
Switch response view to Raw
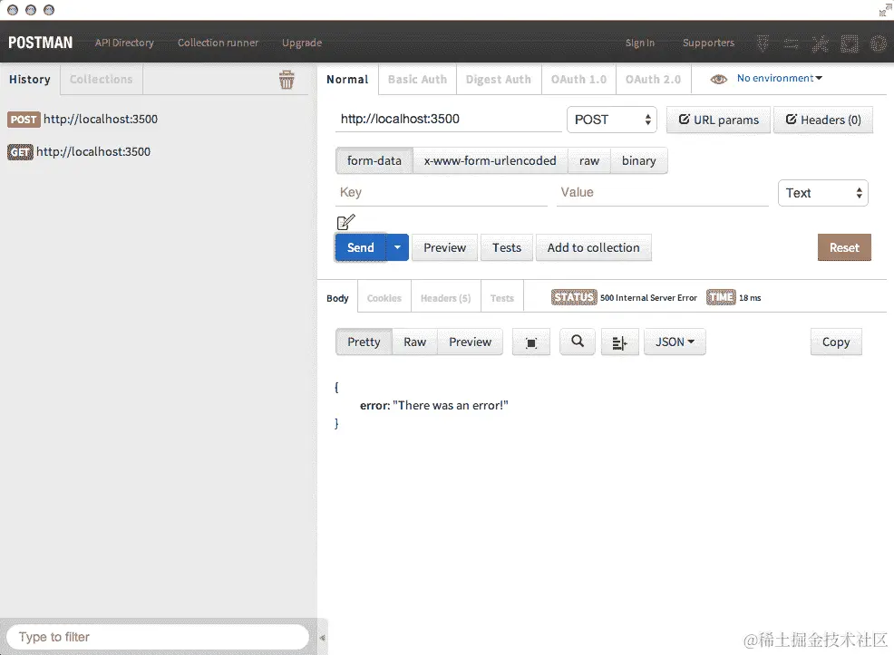(x=414, y=342)
